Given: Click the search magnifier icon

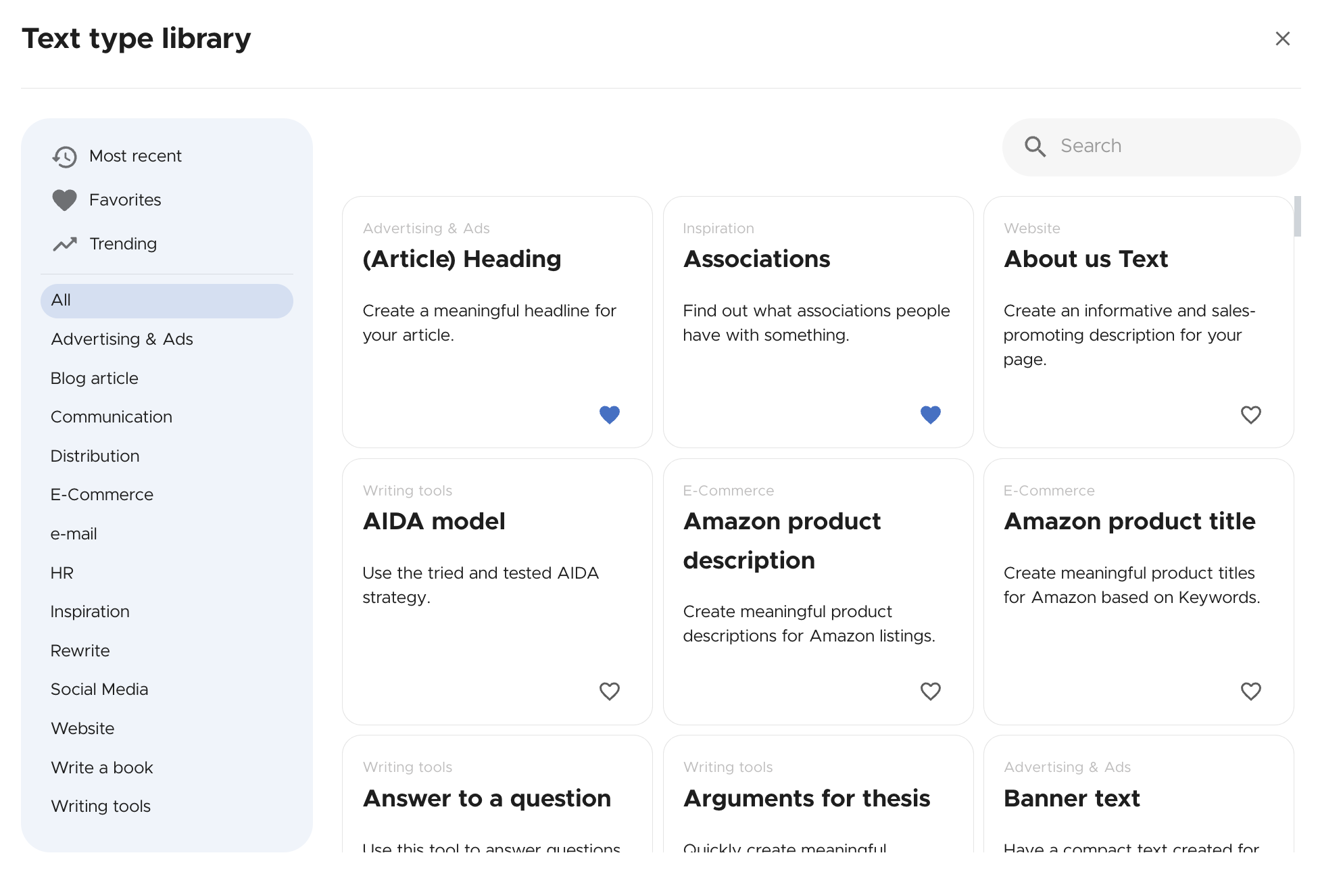Looking at the screenshot, I should [x=1035, y=146].
